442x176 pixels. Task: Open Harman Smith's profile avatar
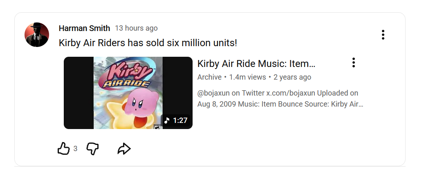pyautogui.click(x=37, y=35)
